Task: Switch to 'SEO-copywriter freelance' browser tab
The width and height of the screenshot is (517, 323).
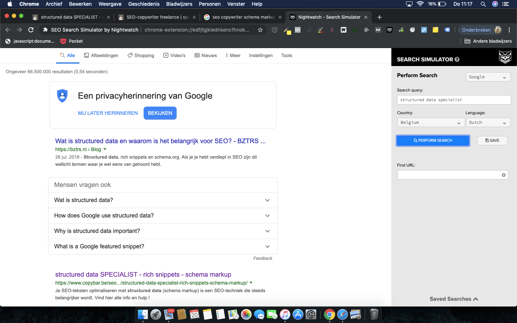Action: [157, 17]
